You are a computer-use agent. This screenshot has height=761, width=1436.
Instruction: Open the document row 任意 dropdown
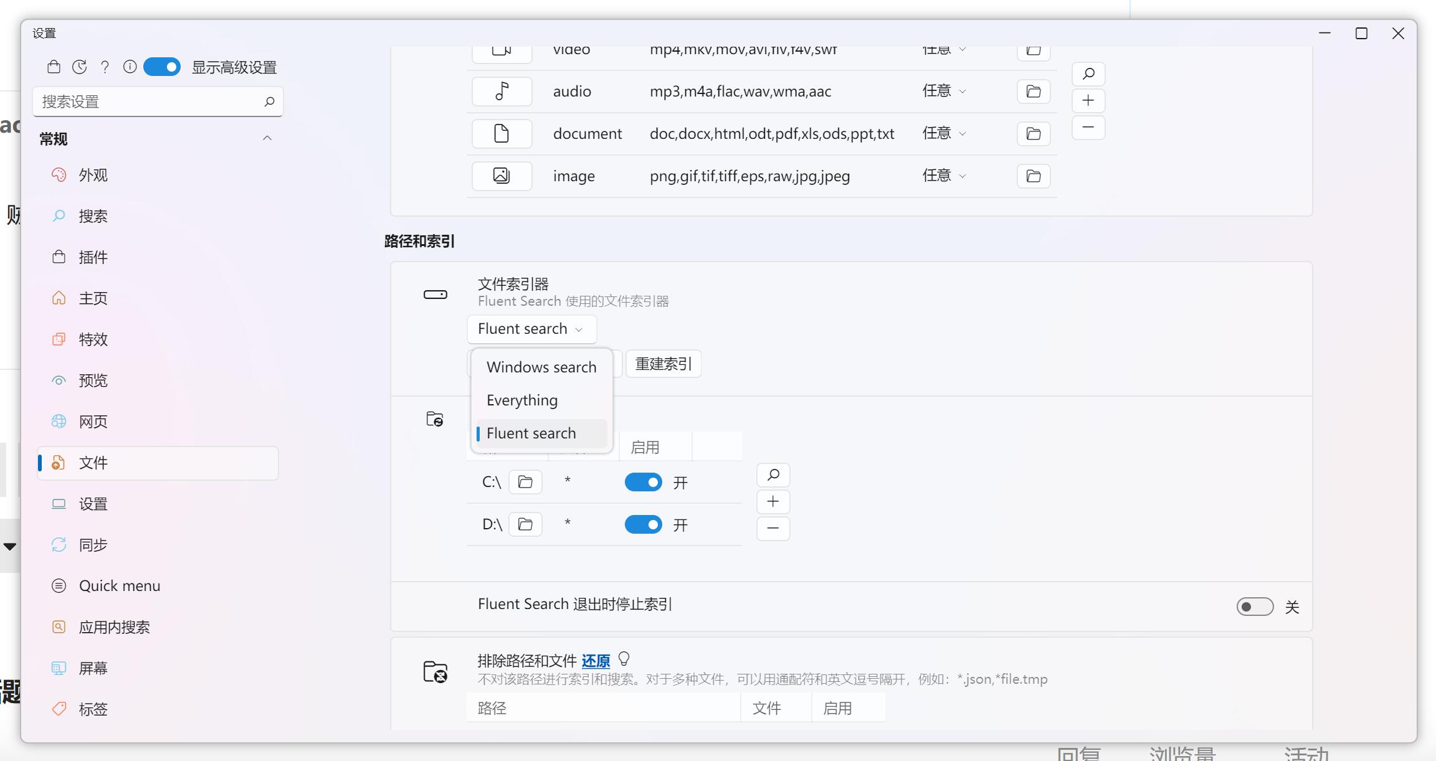(943, 133)
